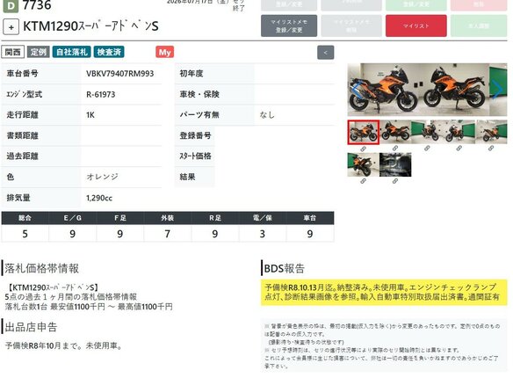Click the E/G score header

tap(72, 218)
